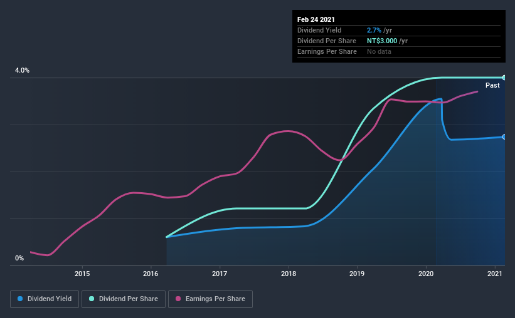Select the 2015 x-axis label
Image resolution: width=515 pixels, height=318 pixels.
82,274
